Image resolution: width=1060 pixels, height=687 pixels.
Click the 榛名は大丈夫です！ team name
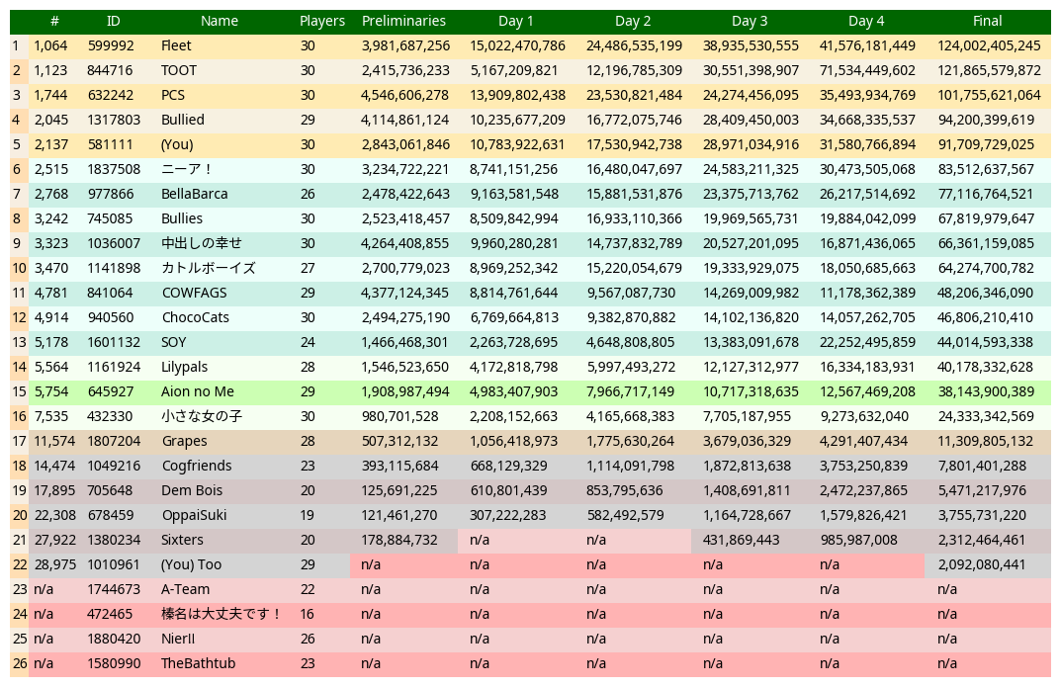(221, 614)
